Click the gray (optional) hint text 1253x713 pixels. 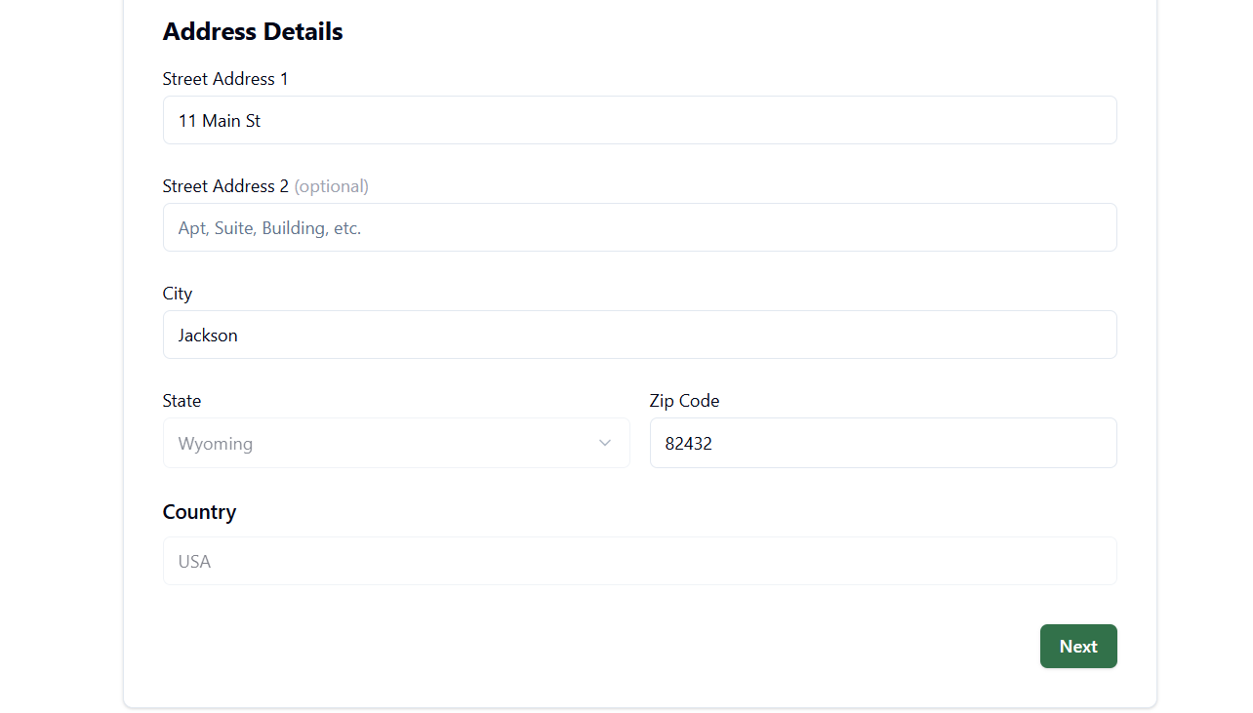(x=332, y=186)
